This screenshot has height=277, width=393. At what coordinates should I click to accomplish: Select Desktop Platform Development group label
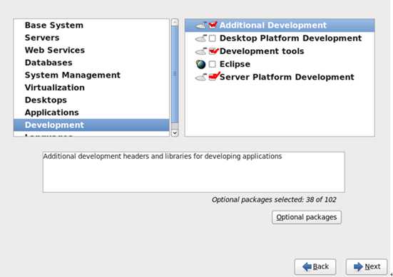point(290,38)
